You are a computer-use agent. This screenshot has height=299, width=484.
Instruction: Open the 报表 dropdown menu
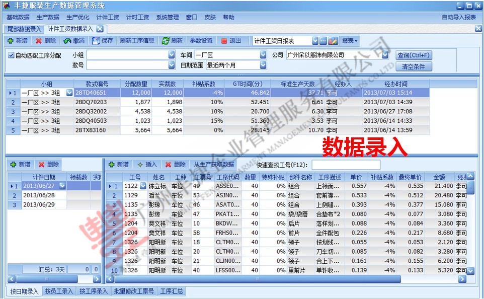(x=350, y=41)
